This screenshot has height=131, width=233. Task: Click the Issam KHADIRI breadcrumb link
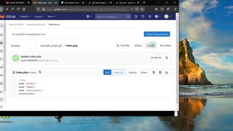click(x=16, y=24)
